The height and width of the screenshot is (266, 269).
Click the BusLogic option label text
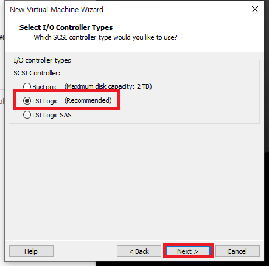(x=45, y=87)
